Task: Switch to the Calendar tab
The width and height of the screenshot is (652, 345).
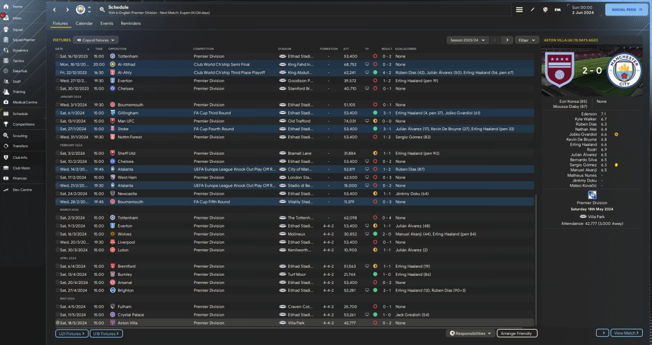Action: 84,23
